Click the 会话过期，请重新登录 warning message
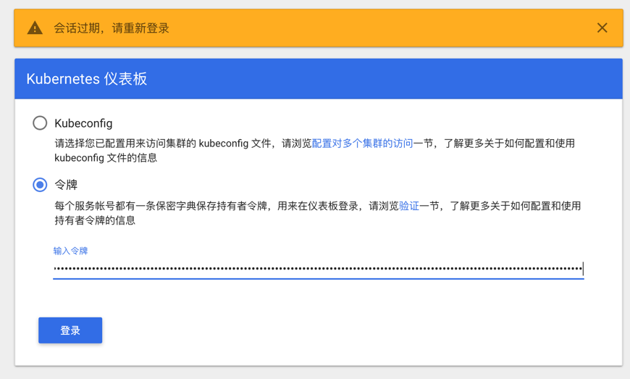Screen dimensions: 630x379 (112, 28)
